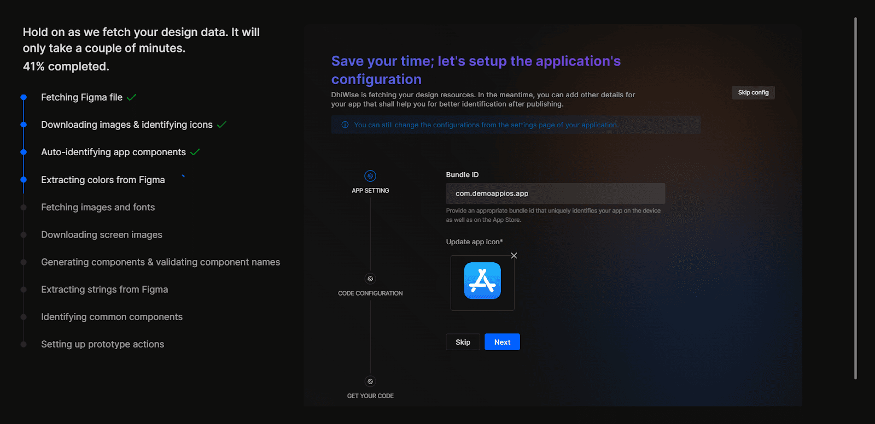Click the Skip config button
Viewport: 875px width, 424px height.
coord(753,92)
